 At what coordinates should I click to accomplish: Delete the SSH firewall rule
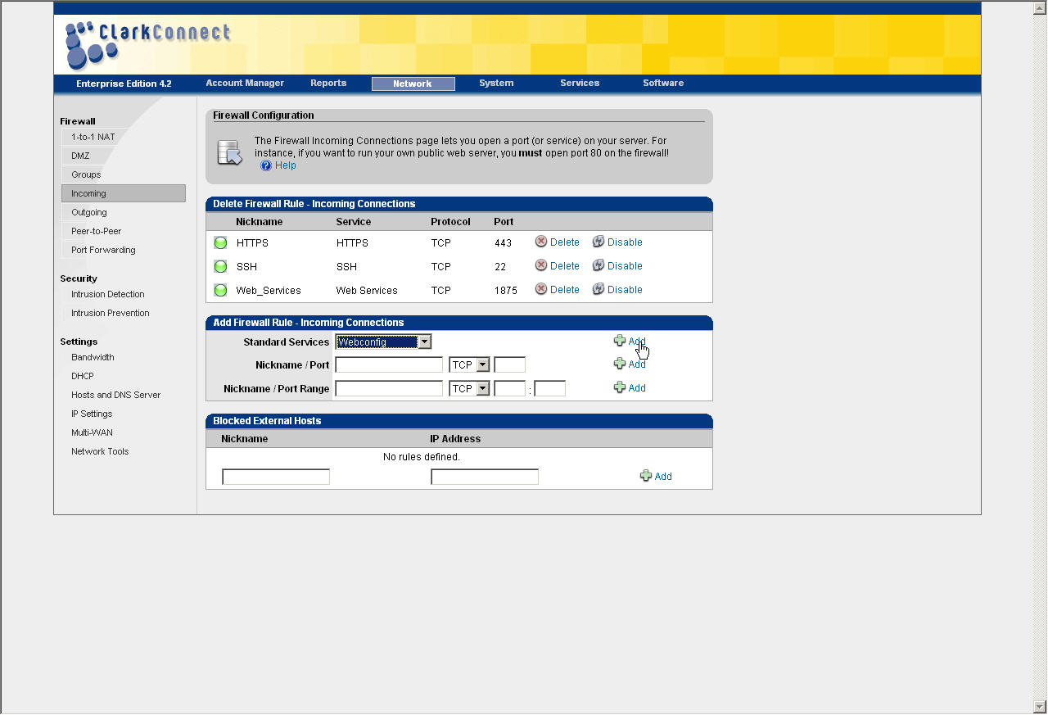(564, 266)
